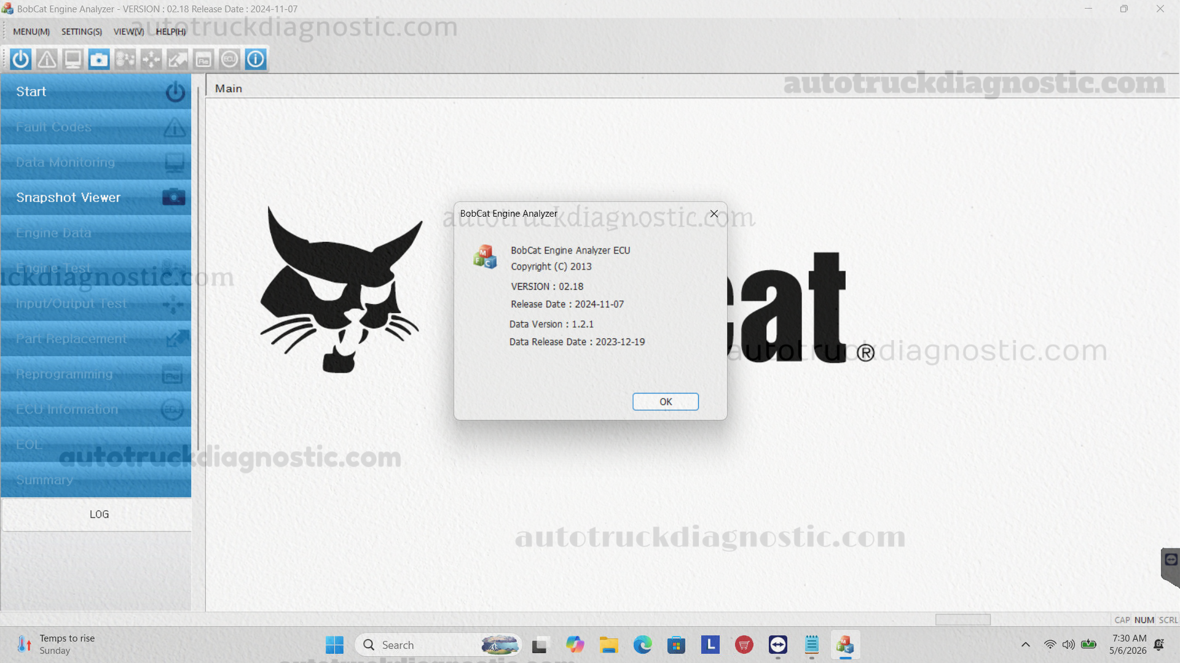Confirm the About dialog with OK
The width and height of the screenshot is (1180, 663).
666,401
